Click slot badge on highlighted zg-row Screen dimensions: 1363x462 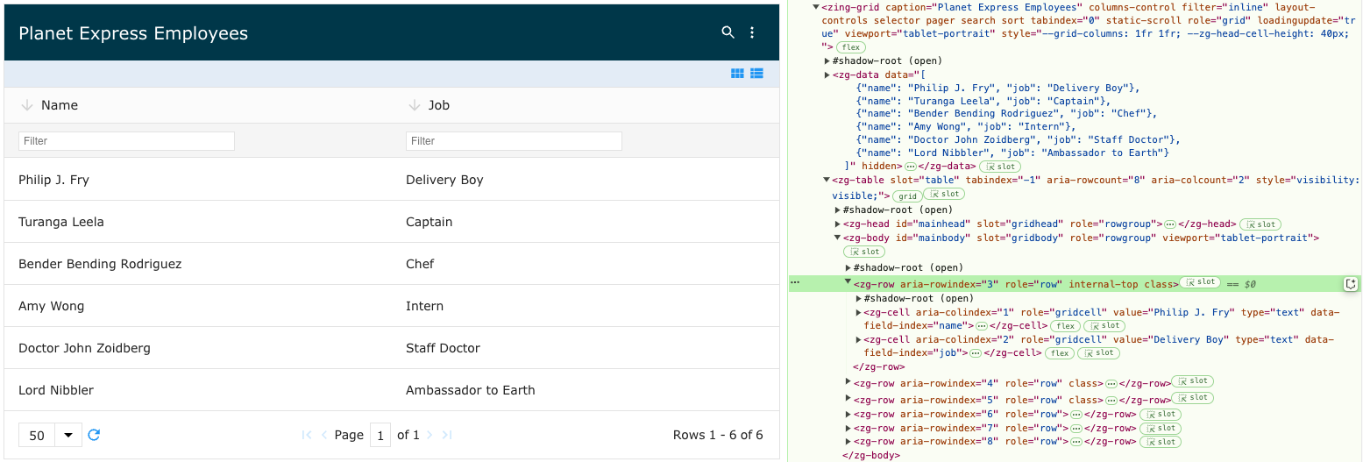pos(1200,282)
